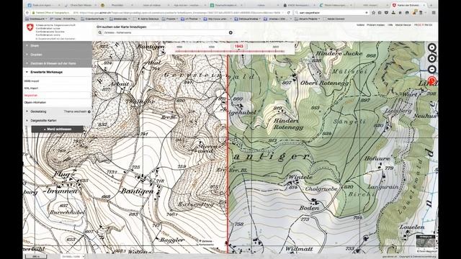
Task: Click the Thema wechseln info icon
Action: coord(89,112)
